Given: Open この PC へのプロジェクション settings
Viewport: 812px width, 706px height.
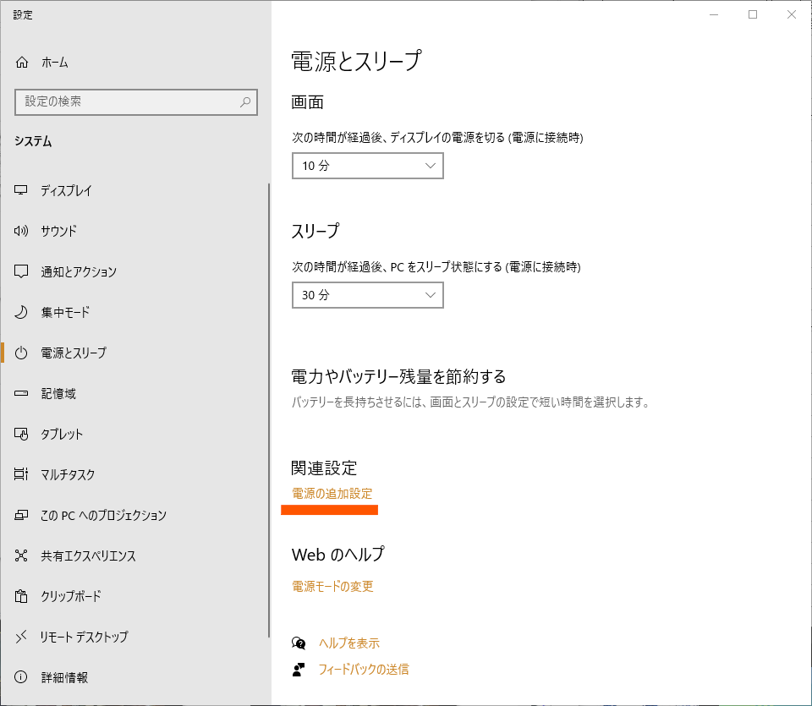Looking at the screenshot, I should point(103,515).
